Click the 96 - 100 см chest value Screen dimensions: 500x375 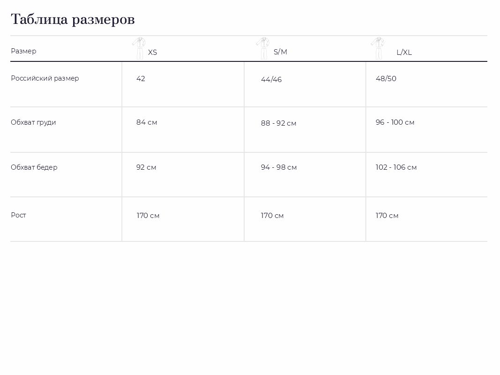click(395, 122)
